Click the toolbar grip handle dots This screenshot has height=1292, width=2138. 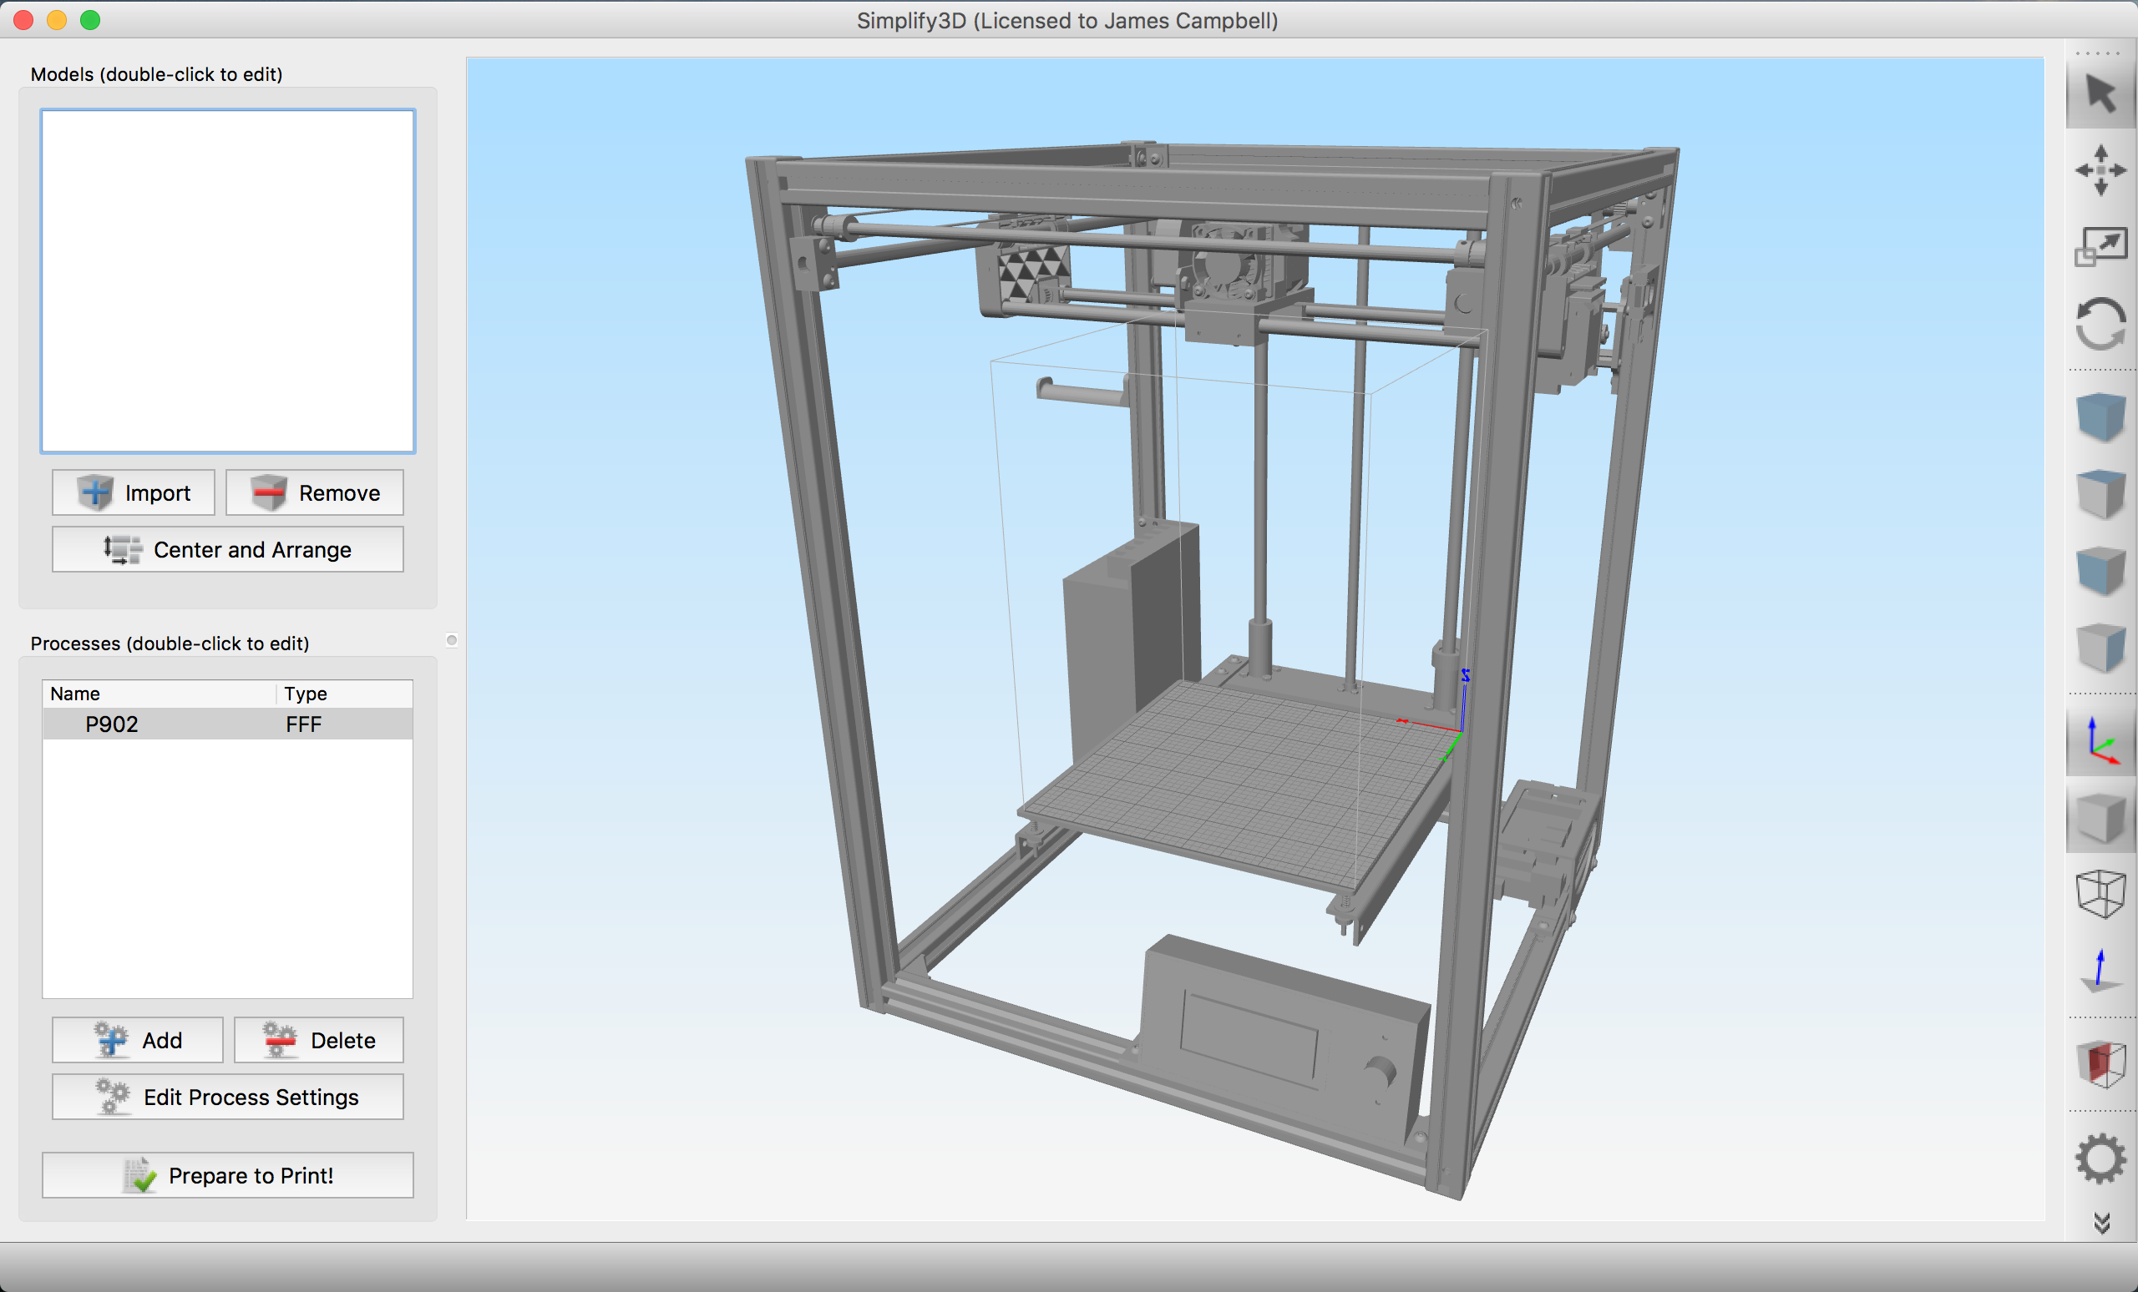click(x=2098, y=53)
